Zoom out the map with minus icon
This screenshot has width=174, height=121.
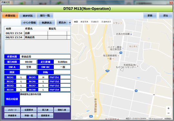(x=168, y=113)
